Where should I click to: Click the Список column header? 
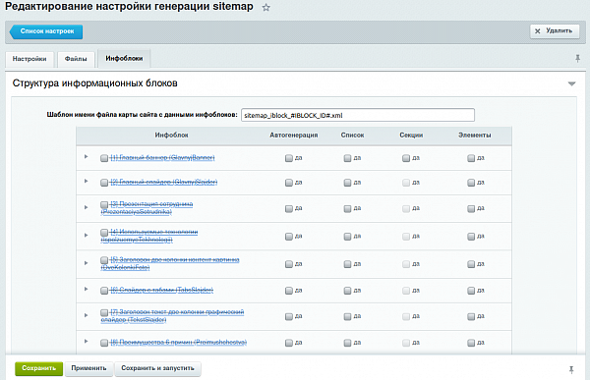point(352,136)
